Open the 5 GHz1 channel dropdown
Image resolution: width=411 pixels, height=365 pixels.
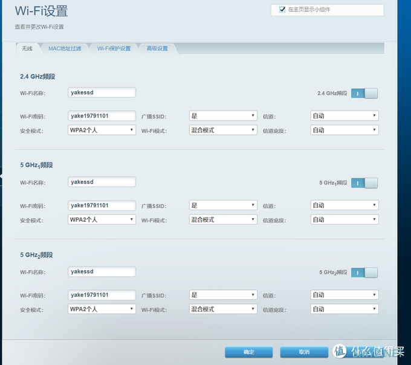pos(345,205)
